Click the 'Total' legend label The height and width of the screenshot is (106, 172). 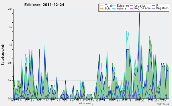pyautogui.click(x=108, y=5)
